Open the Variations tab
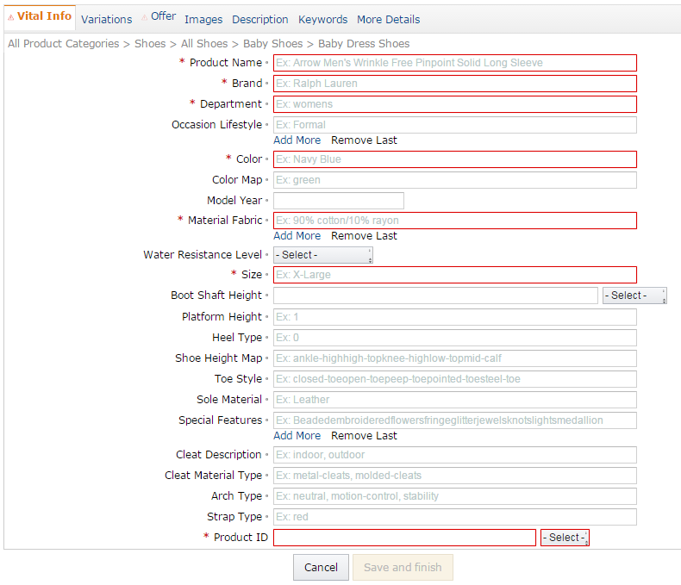681x585 pixels. point(106,19)
